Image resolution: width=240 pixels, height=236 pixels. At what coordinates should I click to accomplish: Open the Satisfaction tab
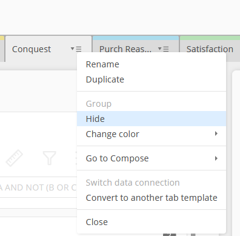(x=210, y=49)
